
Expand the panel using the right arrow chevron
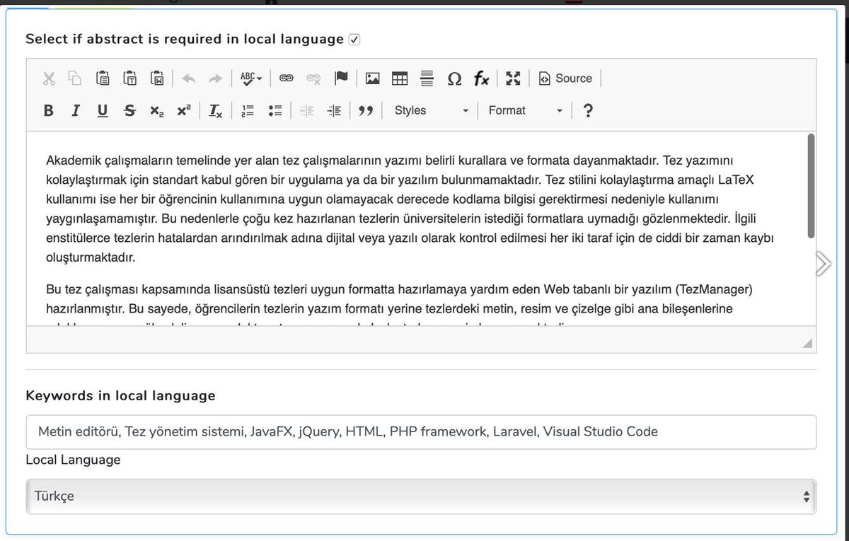pos(823,262)
